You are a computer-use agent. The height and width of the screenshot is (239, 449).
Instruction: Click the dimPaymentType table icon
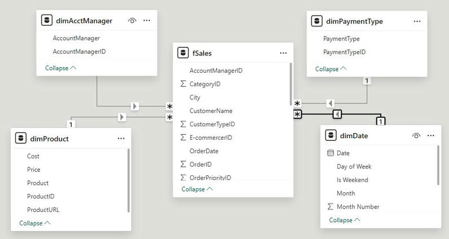[317, 21]
